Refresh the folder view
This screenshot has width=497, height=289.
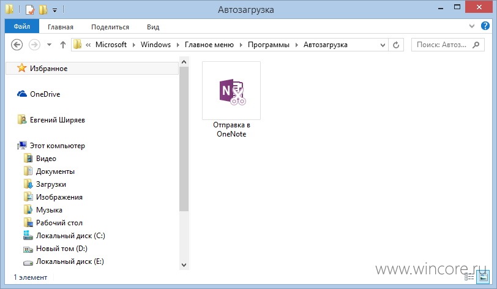click(396, 45)
